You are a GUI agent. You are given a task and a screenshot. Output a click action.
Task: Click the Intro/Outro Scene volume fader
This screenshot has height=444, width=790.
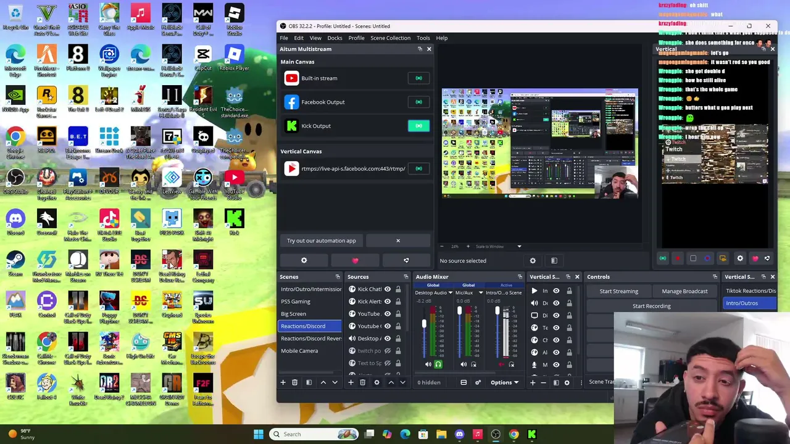(x=497, y=310)
